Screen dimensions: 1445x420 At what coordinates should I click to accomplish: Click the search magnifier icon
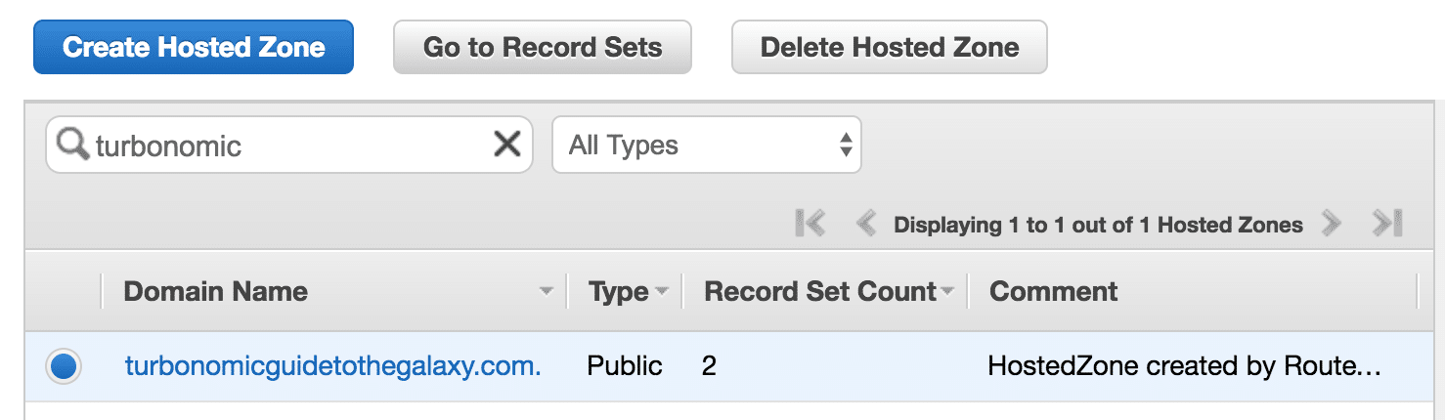(72, 145)
